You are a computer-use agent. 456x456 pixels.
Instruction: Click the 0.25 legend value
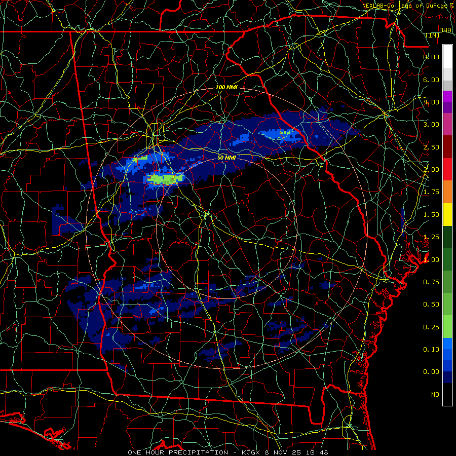pyautogui.click(x=431, y=327)
